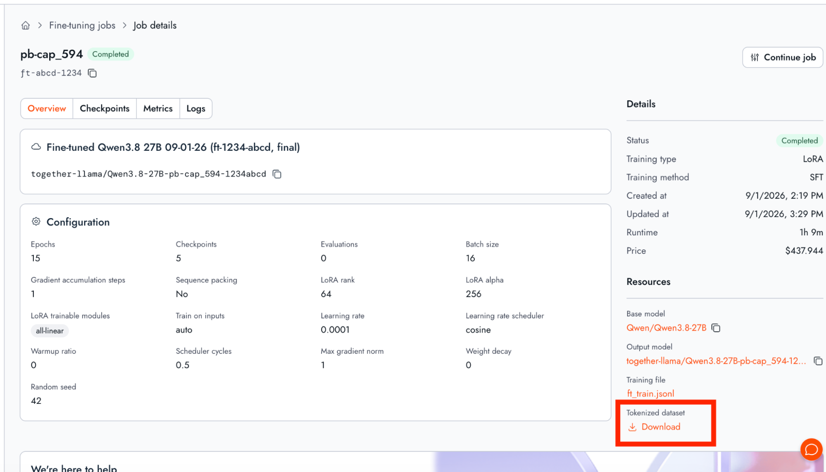Switch to the Overview tab
The height and width of the screenshot is (472, 826).
coord(47,109)
